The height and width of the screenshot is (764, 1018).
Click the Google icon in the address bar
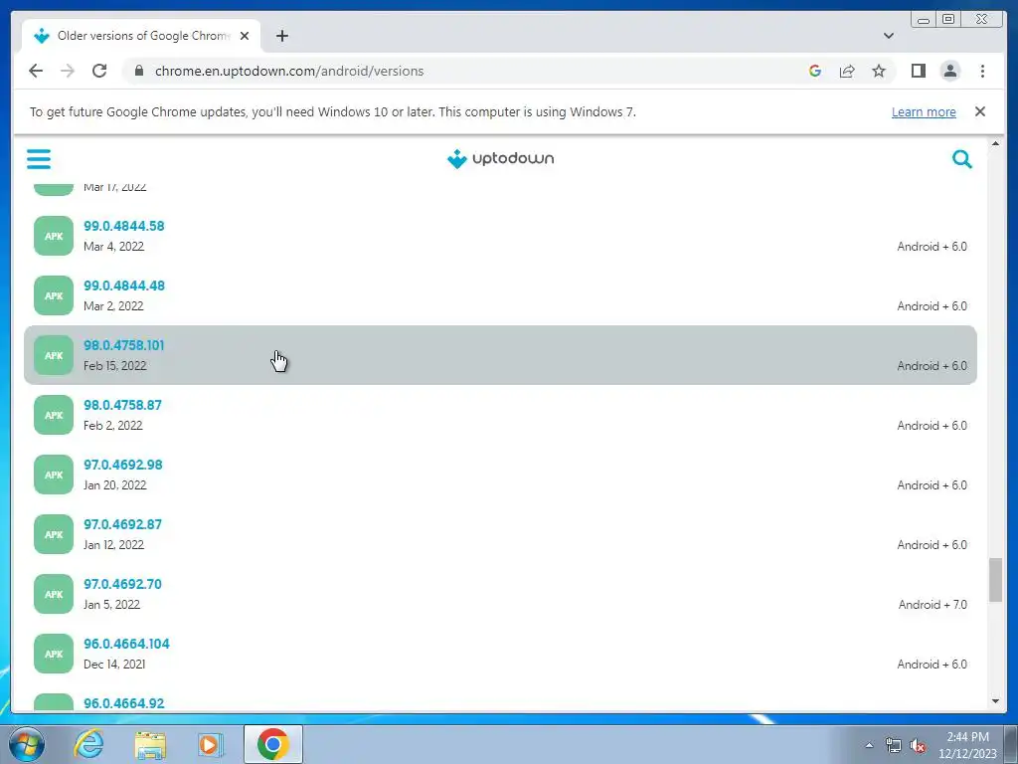coord(815,71)
